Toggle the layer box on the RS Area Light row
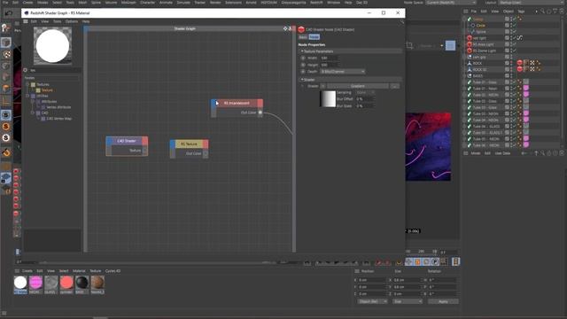The image size is (567, 319). (507, 44)
